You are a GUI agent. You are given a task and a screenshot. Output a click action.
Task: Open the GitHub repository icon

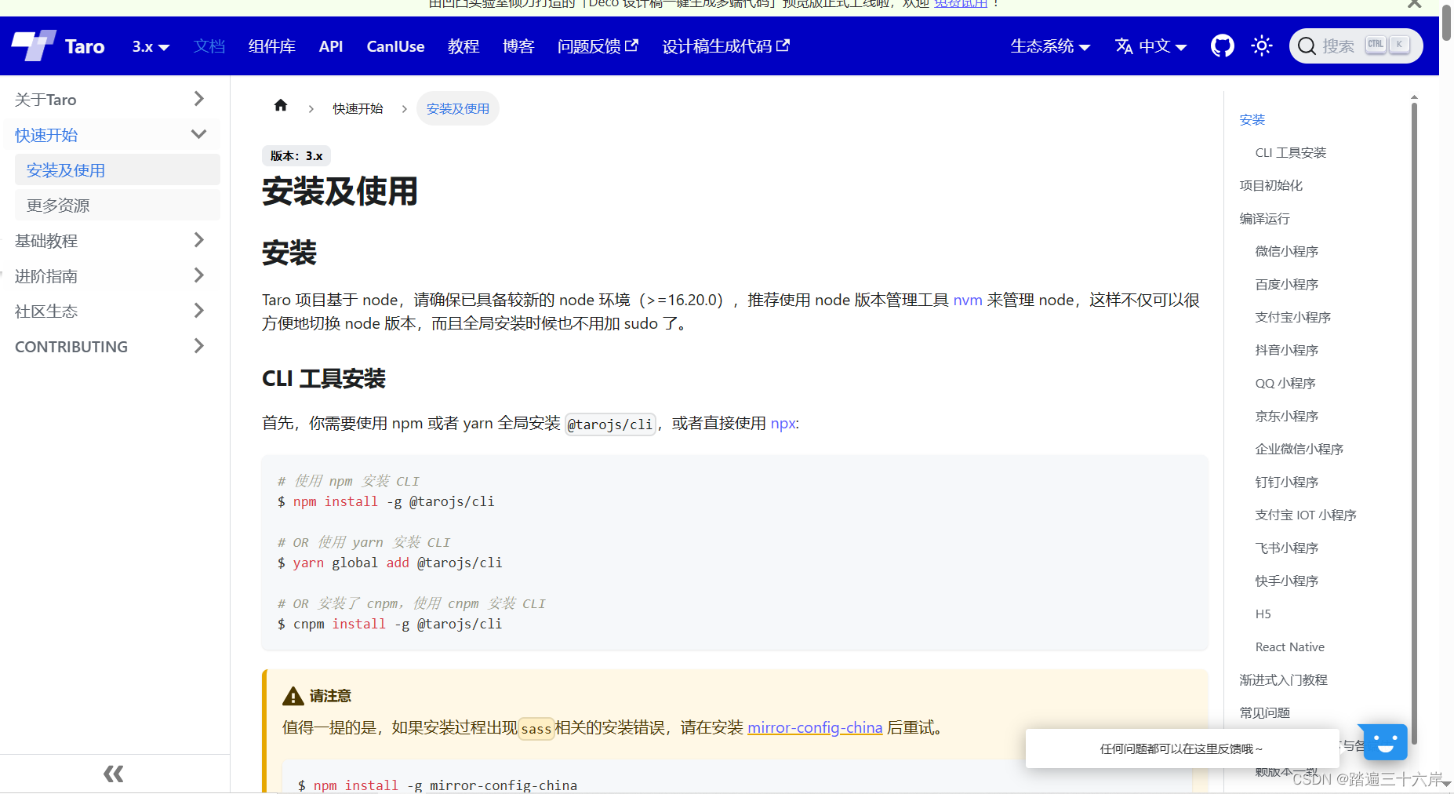pyautogui.click(x=1222, y=46)
